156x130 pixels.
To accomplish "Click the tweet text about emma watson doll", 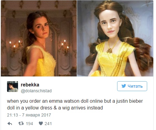I will (x=75, y=105).
